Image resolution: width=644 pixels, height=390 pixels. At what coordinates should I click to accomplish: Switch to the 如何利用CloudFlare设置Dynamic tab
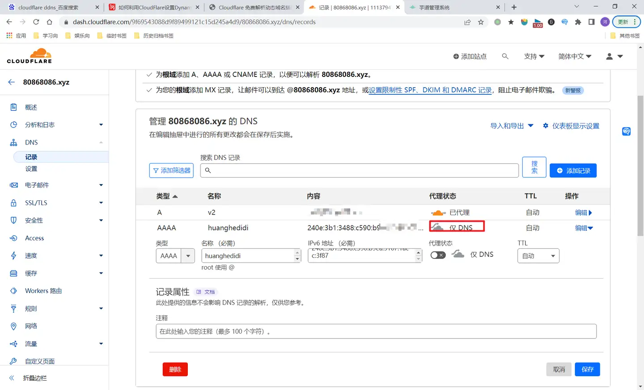coord(154,7)
